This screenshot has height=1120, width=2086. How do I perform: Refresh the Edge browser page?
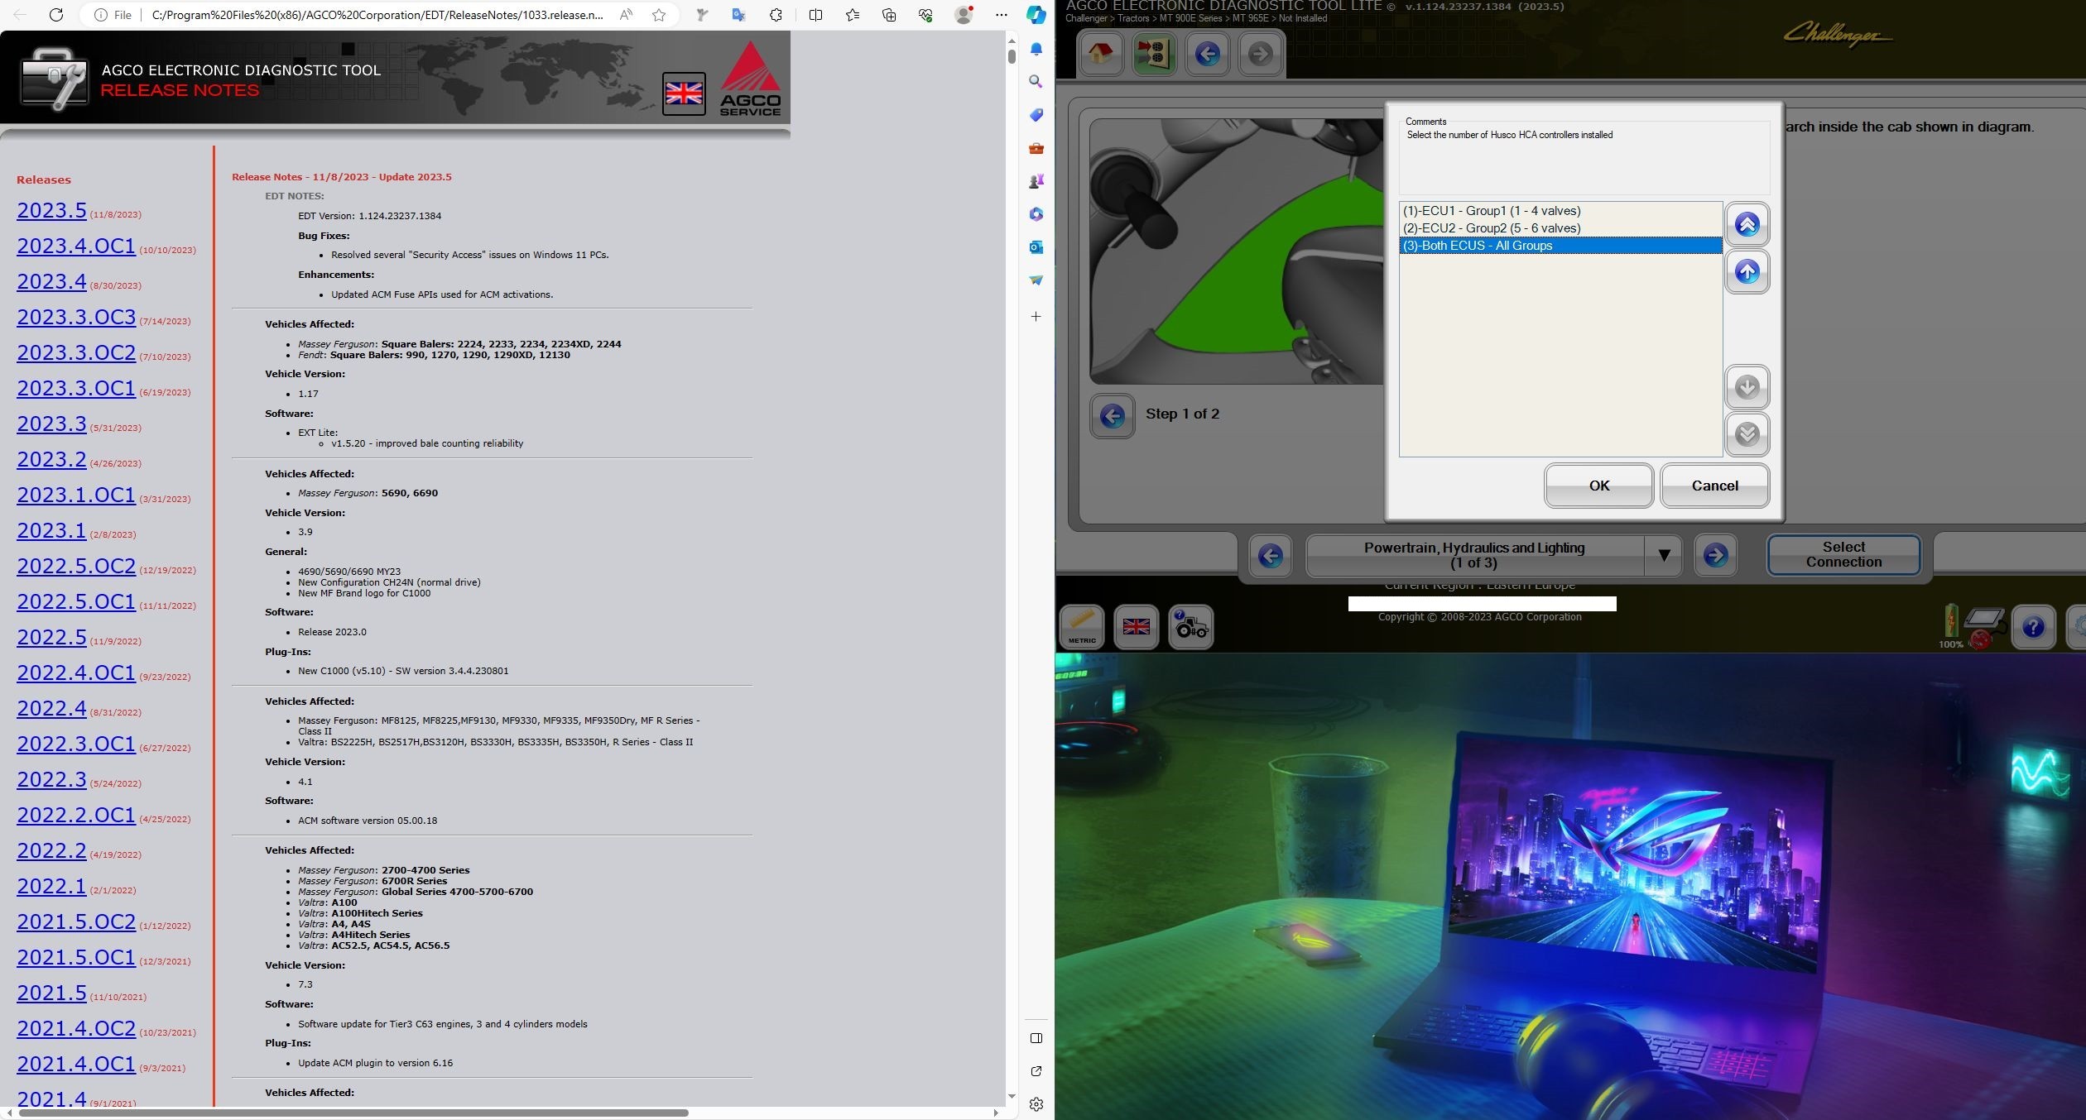tap(56, 15)
